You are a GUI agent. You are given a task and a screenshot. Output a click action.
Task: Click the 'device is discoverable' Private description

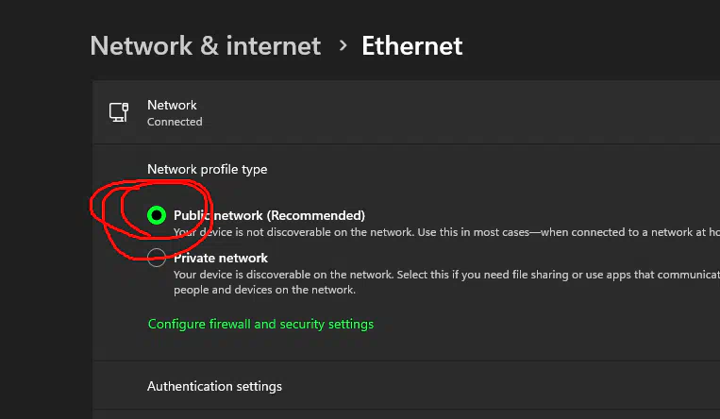[x=446, y=275]
